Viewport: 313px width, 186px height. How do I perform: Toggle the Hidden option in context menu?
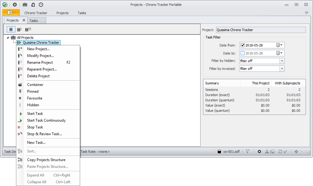pos(48,105)
